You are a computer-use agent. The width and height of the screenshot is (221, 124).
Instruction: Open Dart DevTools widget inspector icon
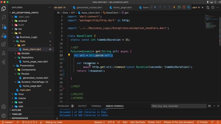pos(189,7)
